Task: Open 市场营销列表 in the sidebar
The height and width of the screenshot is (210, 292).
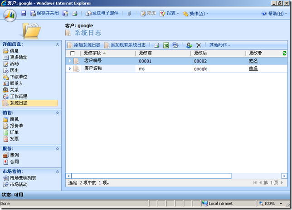Action: [19, 178]
